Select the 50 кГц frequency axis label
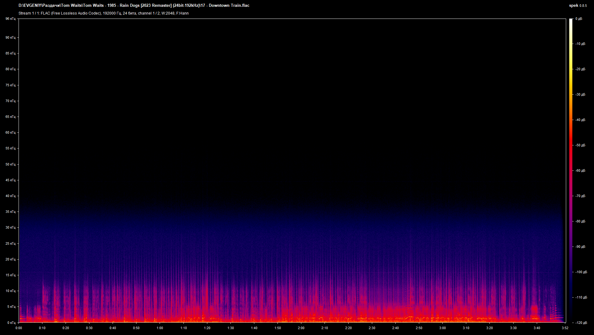594x335 pixels. click(x=11, y=164)
